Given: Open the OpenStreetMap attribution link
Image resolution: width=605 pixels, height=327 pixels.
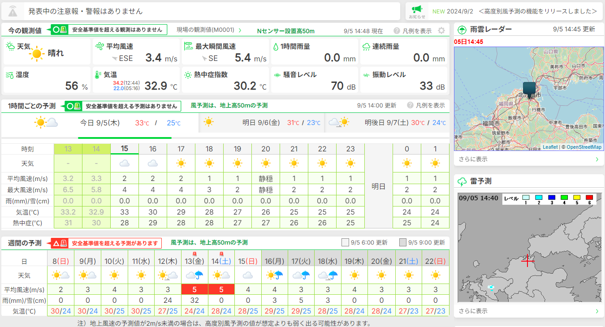Looking at the screenshot, I should (x=584, y=147).
